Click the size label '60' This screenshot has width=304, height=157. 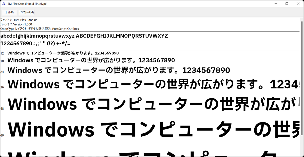2,135
